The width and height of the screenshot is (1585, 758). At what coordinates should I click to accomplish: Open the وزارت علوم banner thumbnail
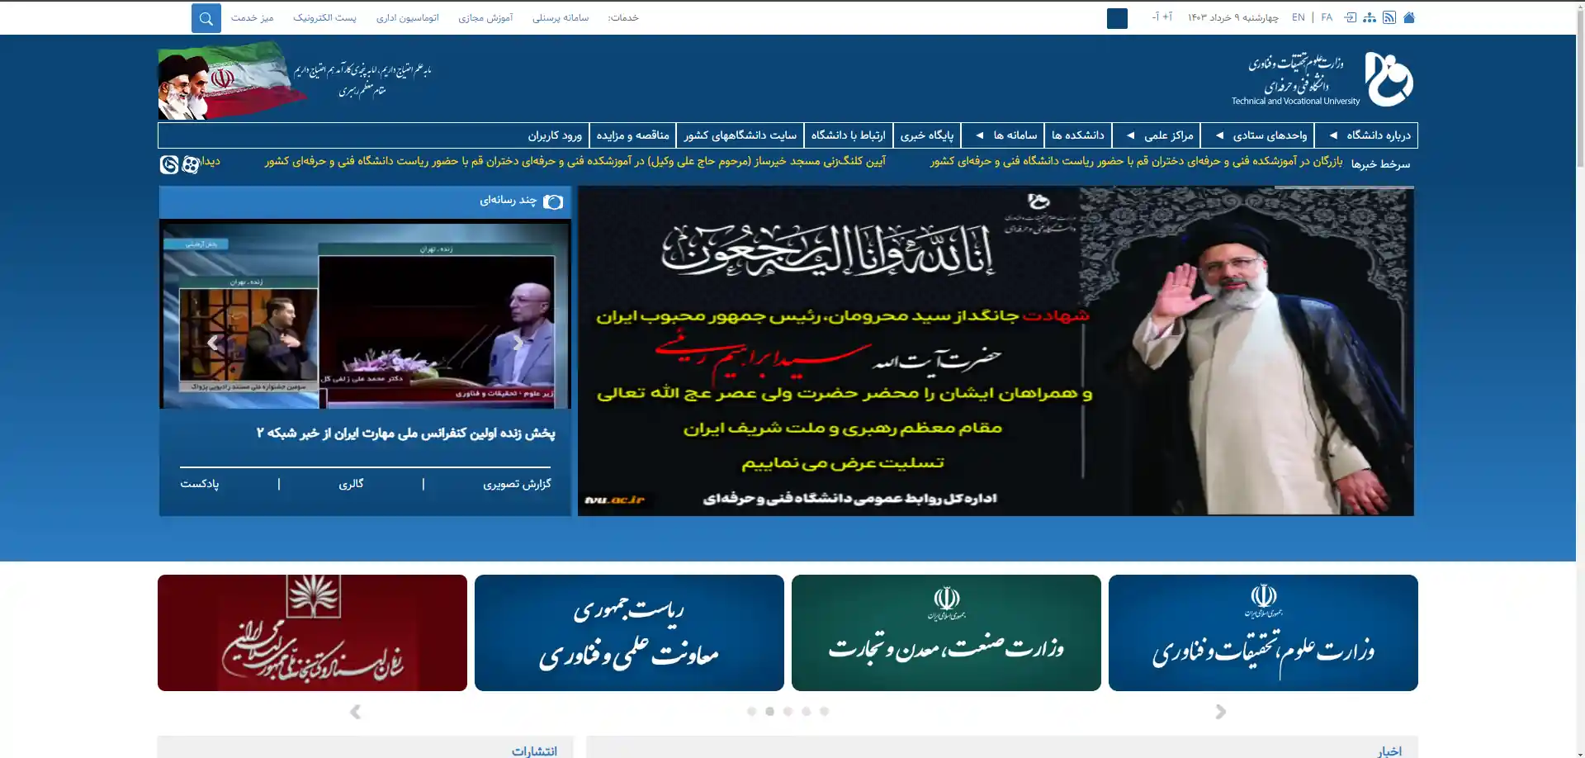pos(1263,632)
